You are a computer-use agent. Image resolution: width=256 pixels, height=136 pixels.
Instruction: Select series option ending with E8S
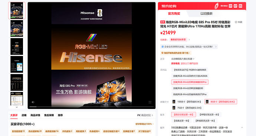(188, 88)
